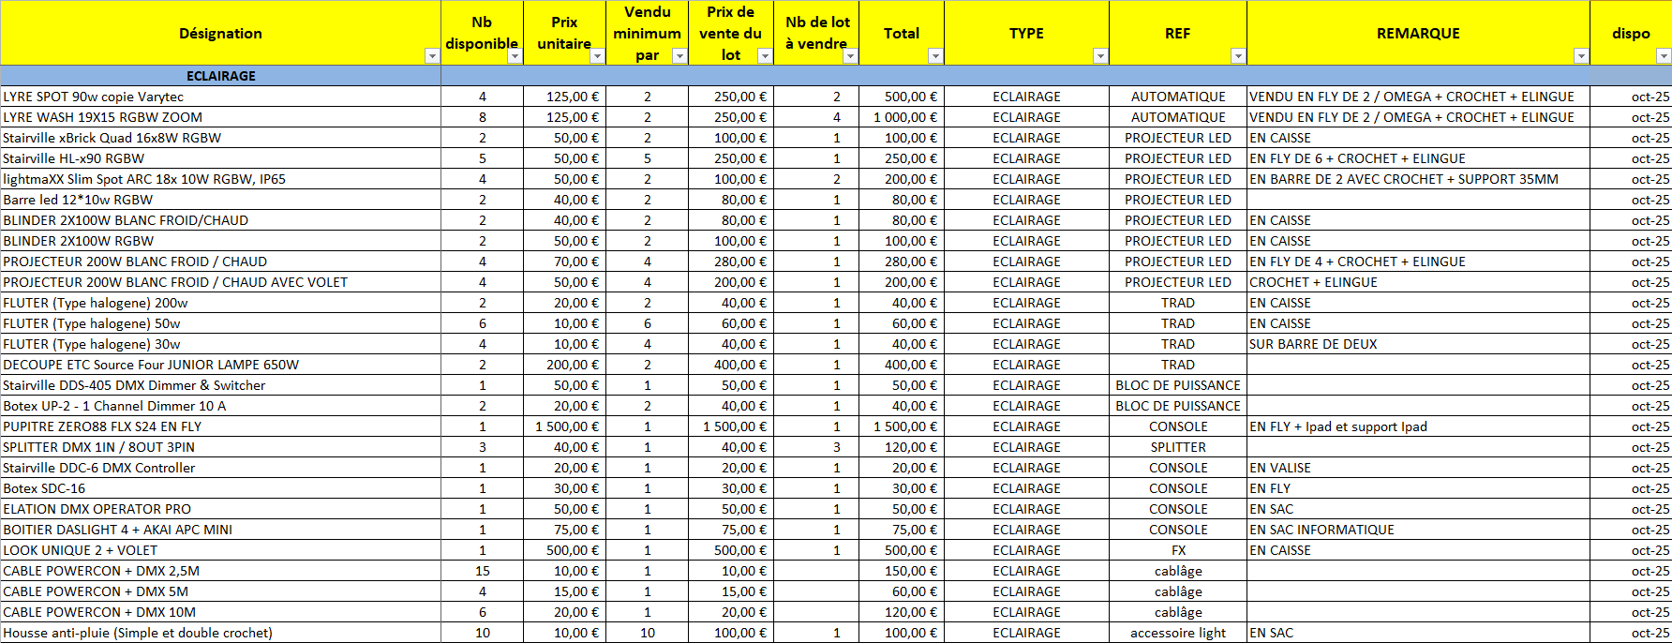
Task: Select the SUR BARRE DE DEUX remark cell
Action: (x=1417, y=344)
